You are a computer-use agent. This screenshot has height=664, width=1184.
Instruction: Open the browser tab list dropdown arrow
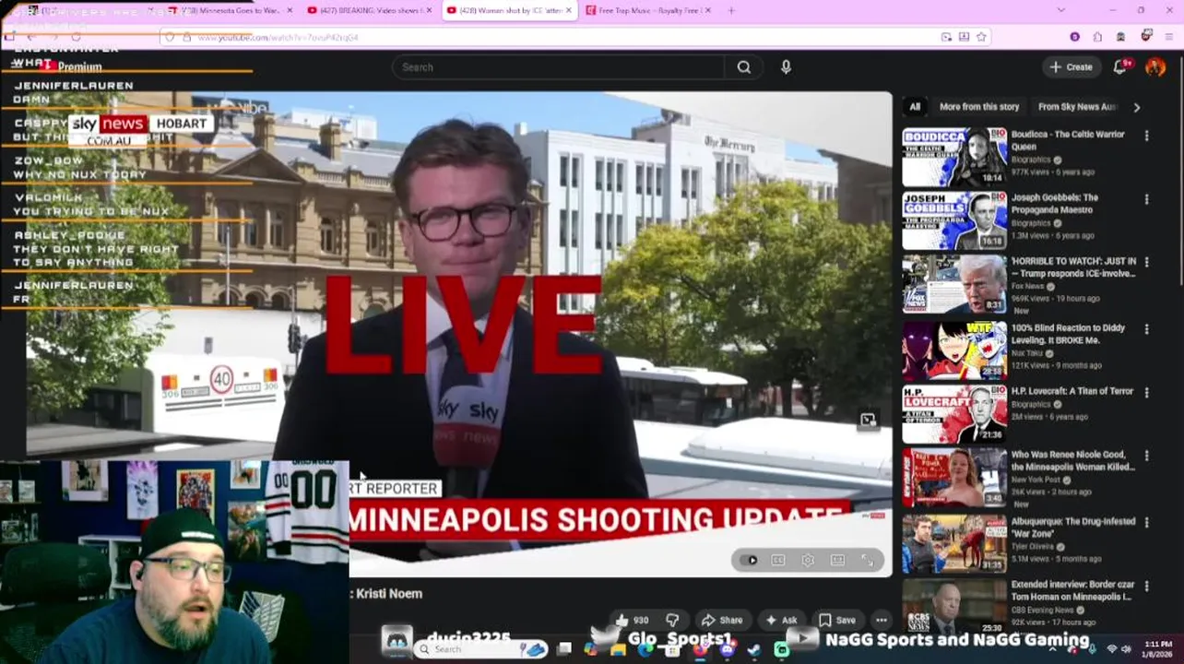click(x=1060, y=10)
